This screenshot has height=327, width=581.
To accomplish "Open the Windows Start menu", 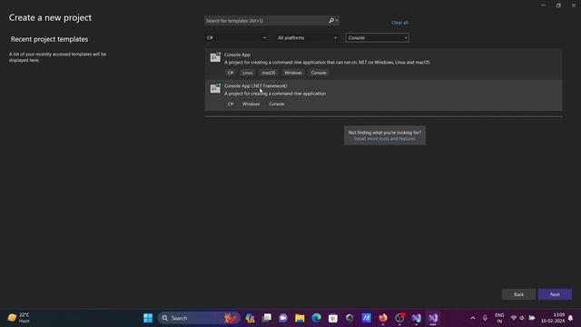I will pyautogui.click(x=148, y=318).
